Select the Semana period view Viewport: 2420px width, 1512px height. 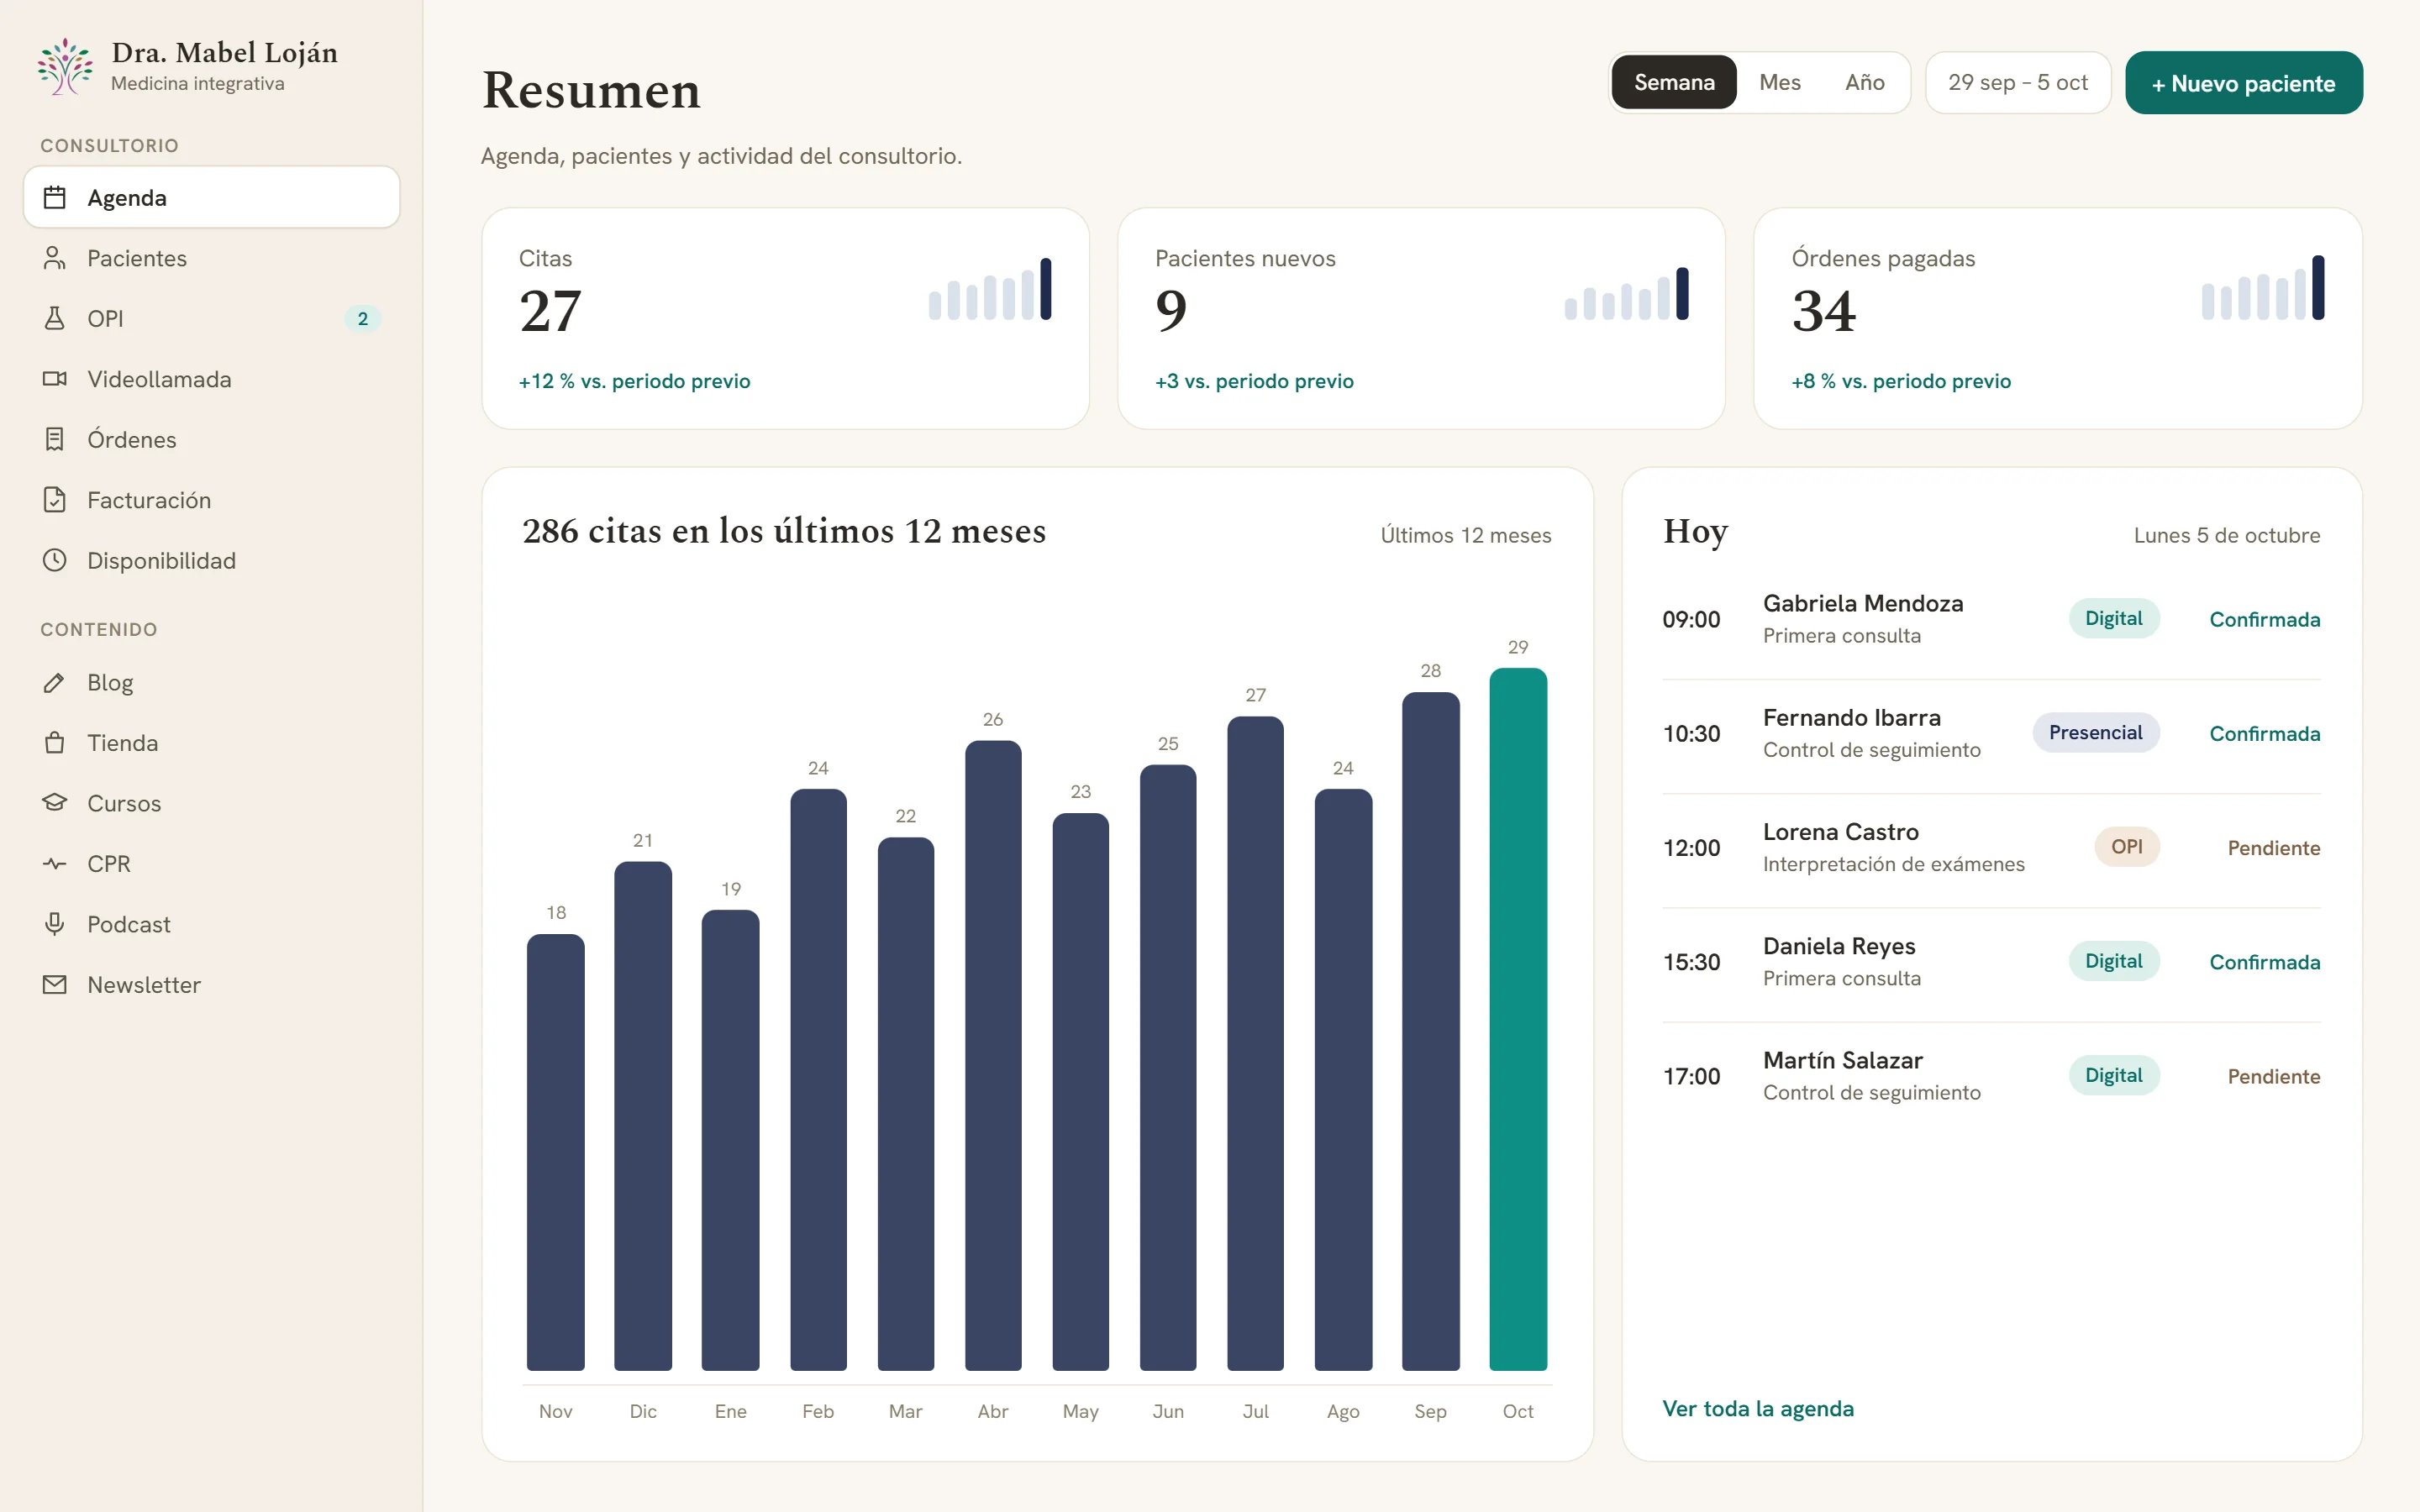click(1673, 82)
